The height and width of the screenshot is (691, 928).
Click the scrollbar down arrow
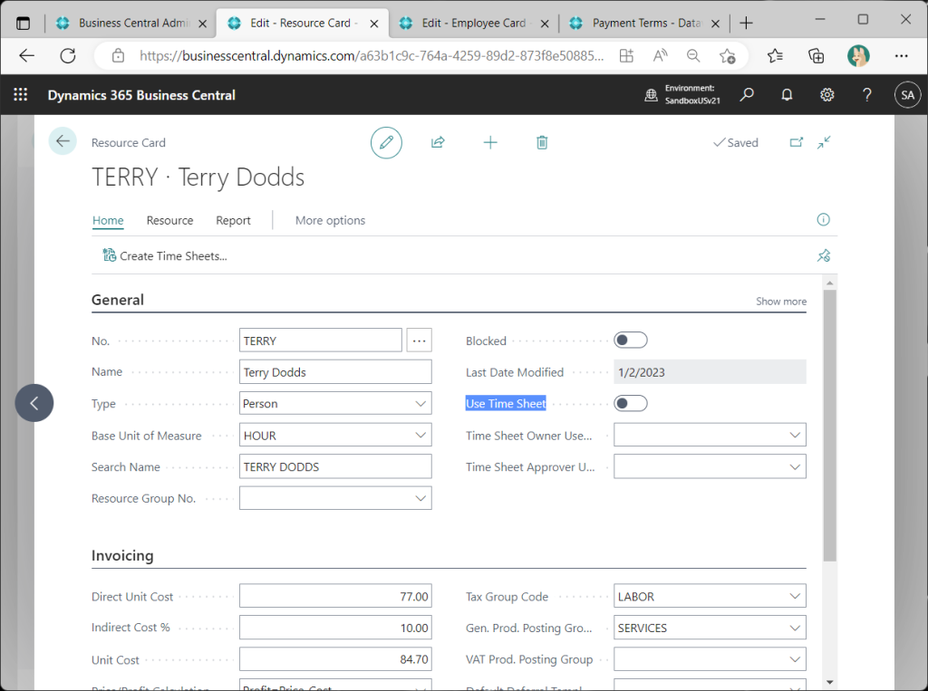[x=830, y=682]
